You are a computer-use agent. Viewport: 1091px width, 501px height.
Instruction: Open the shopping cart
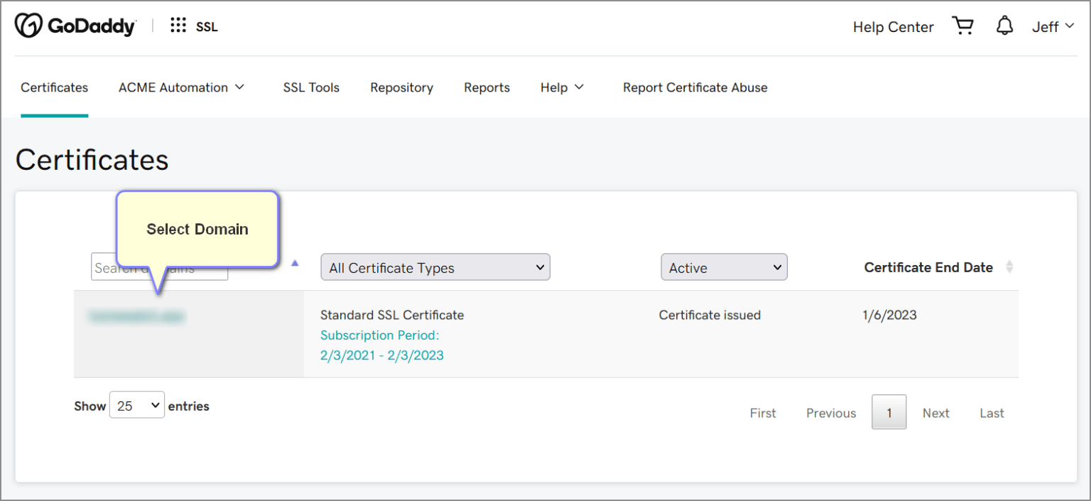(963, 25)
